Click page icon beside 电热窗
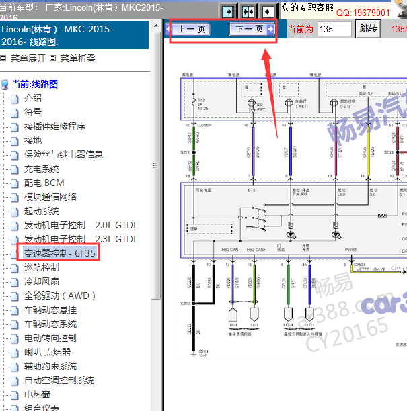Image resolution: width=407 pixels, height=411 pixels. point(15,396)
